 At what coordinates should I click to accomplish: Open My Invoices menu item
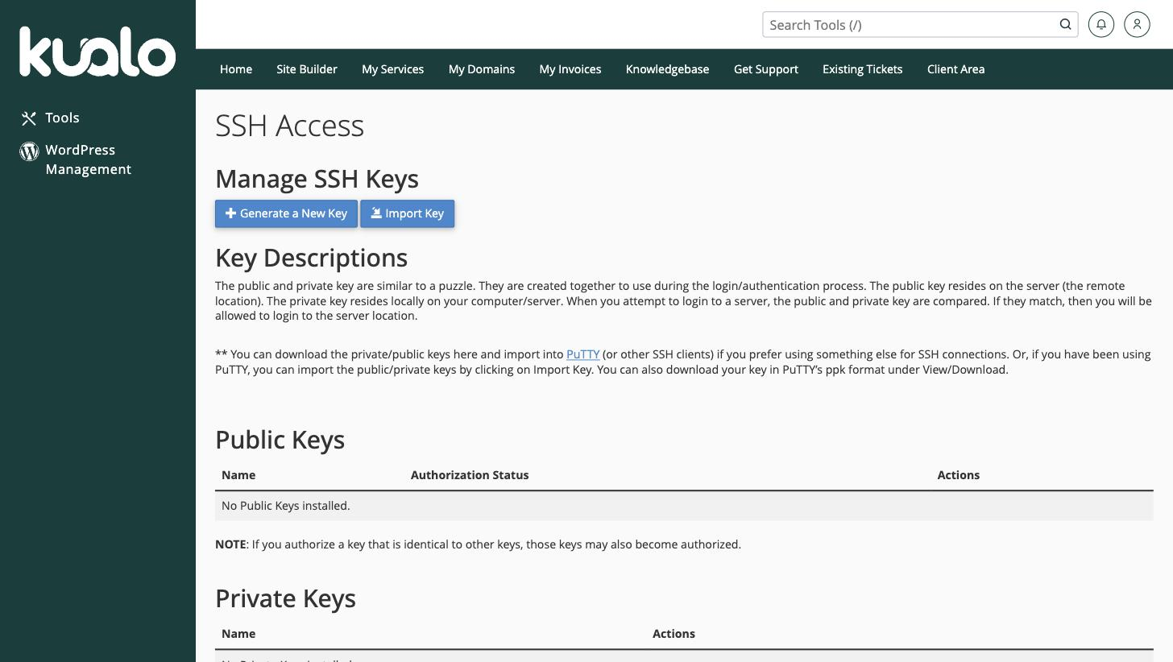[x=570, y=69]
